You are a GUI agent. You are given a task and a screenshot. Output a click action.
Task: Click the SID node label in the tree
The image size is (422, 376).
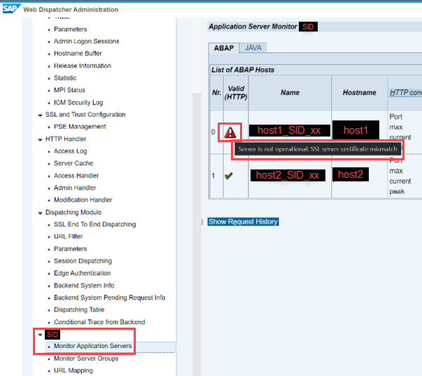click(x=52, y=335)
